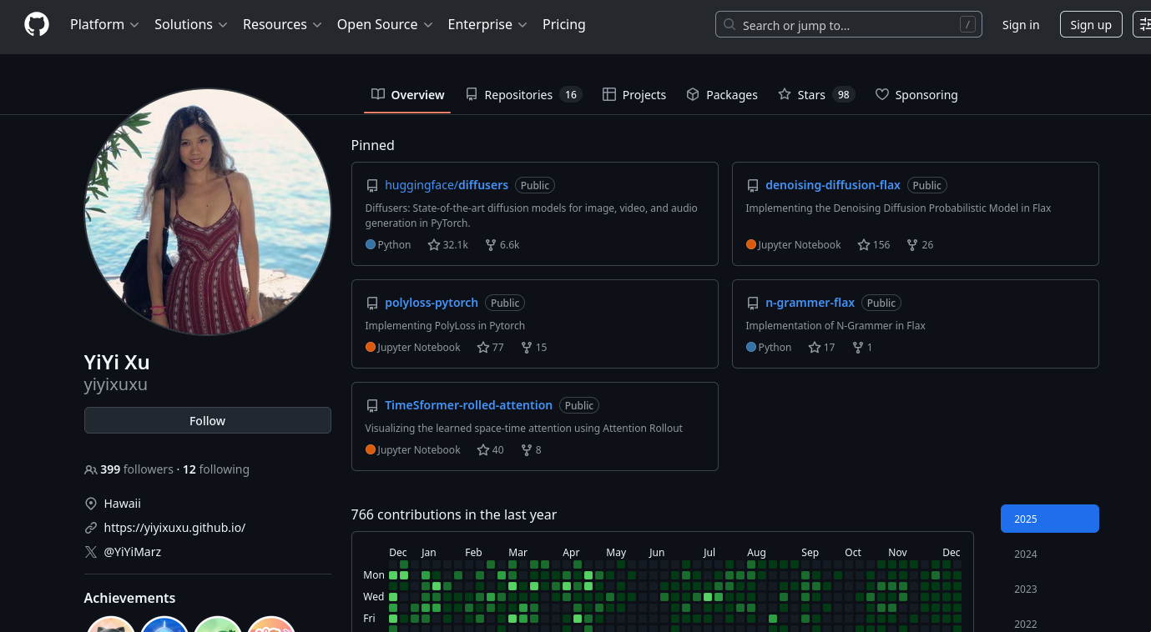Go to the Pricing page
This screenshot has width=1151, height=632.
click(x=564, y=24)
